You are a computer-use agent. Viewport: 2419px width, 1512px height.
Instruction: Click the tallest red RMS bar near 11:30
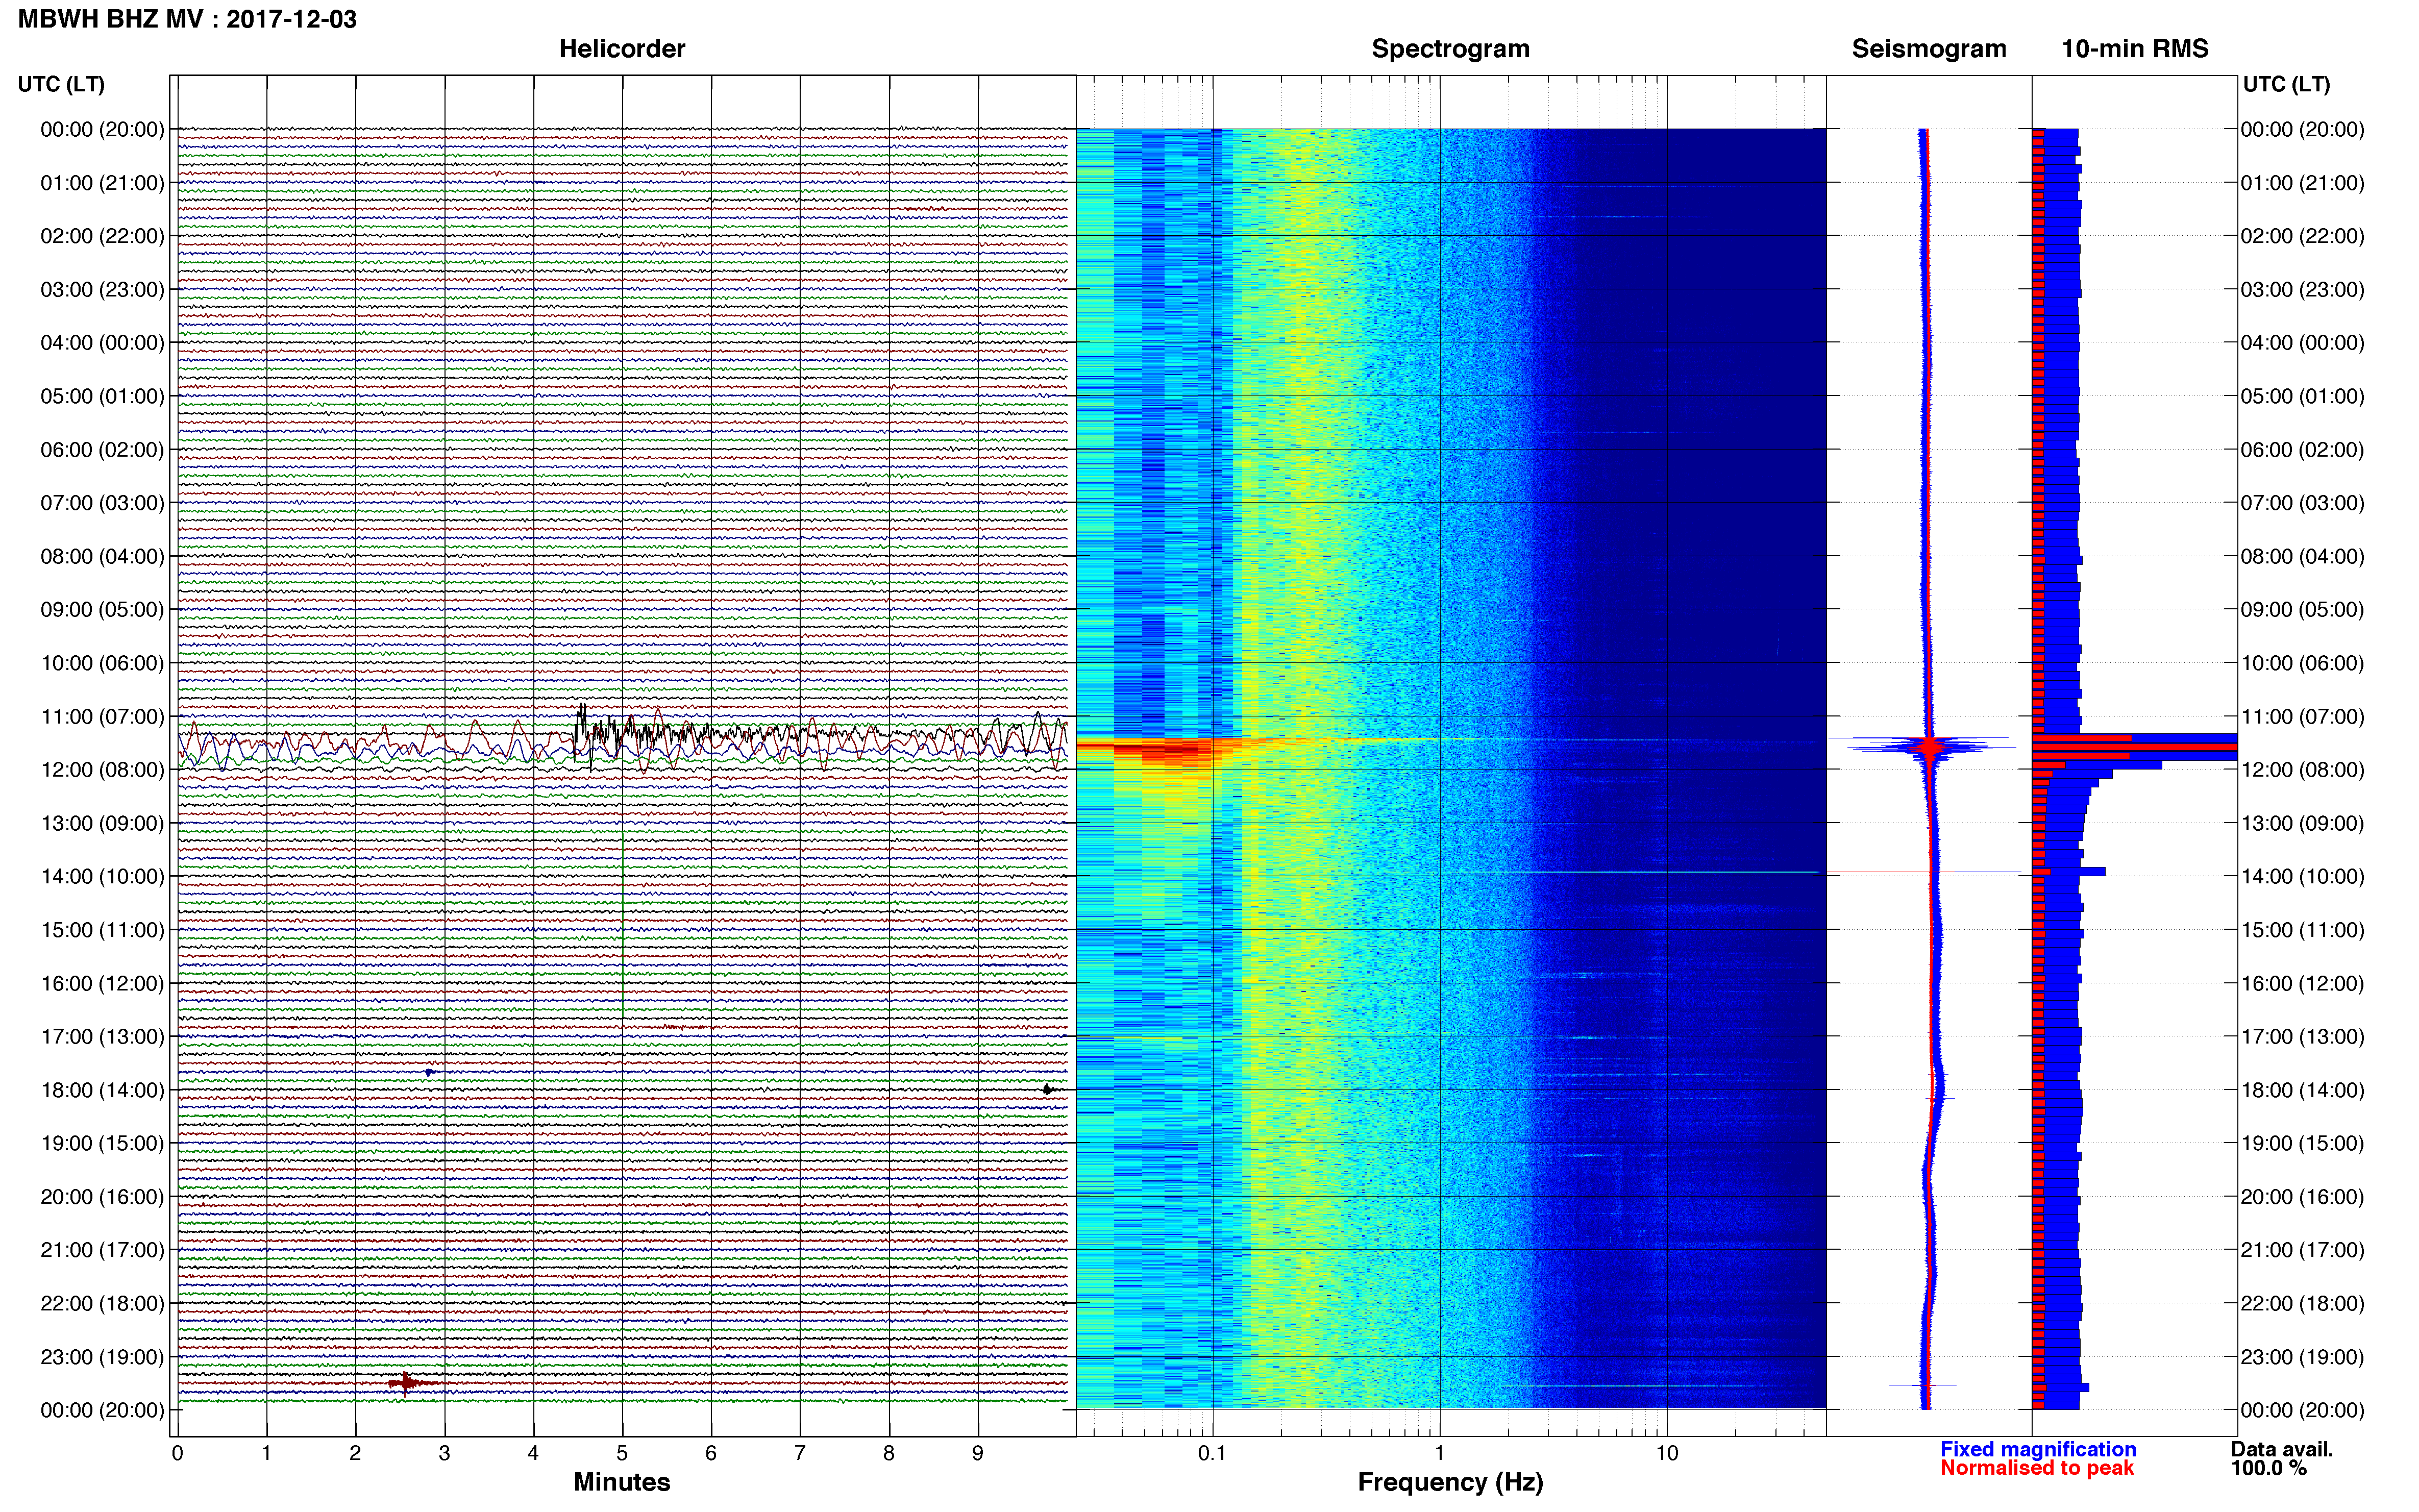[2134, 747]
